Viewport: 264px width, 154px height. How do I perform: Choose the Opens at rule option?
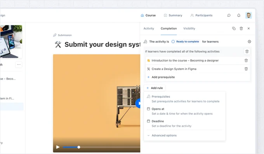[184, 111]
